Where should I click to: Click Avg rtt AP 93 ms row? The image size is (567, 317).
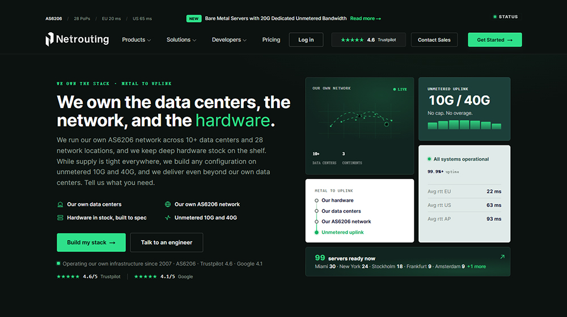click(464, 219)
